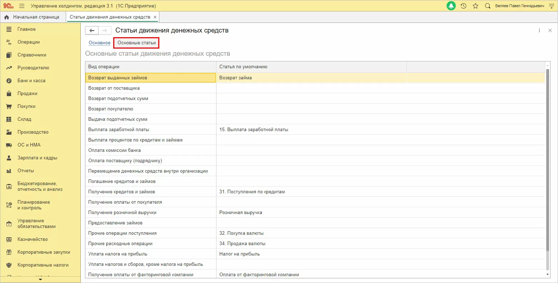This screenshot has width=558, height=283.
Task: Open the Справочники menu section
Action: 32,55
